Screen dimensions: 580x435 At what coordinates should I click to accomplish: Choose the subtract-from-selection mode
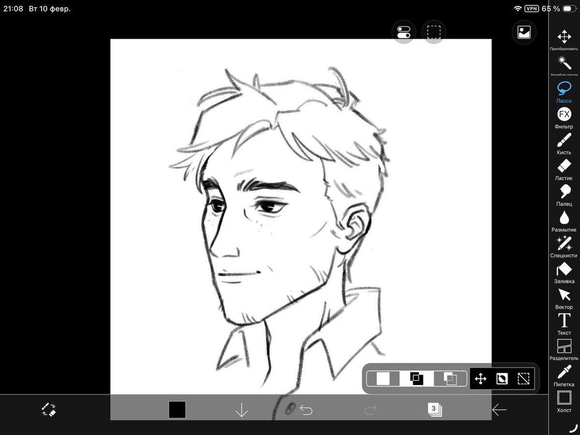click(450, 378)
